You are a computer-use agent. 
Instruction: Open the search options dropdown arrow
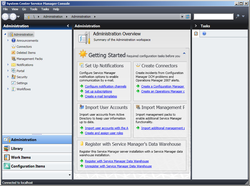[x=243, y=16]
